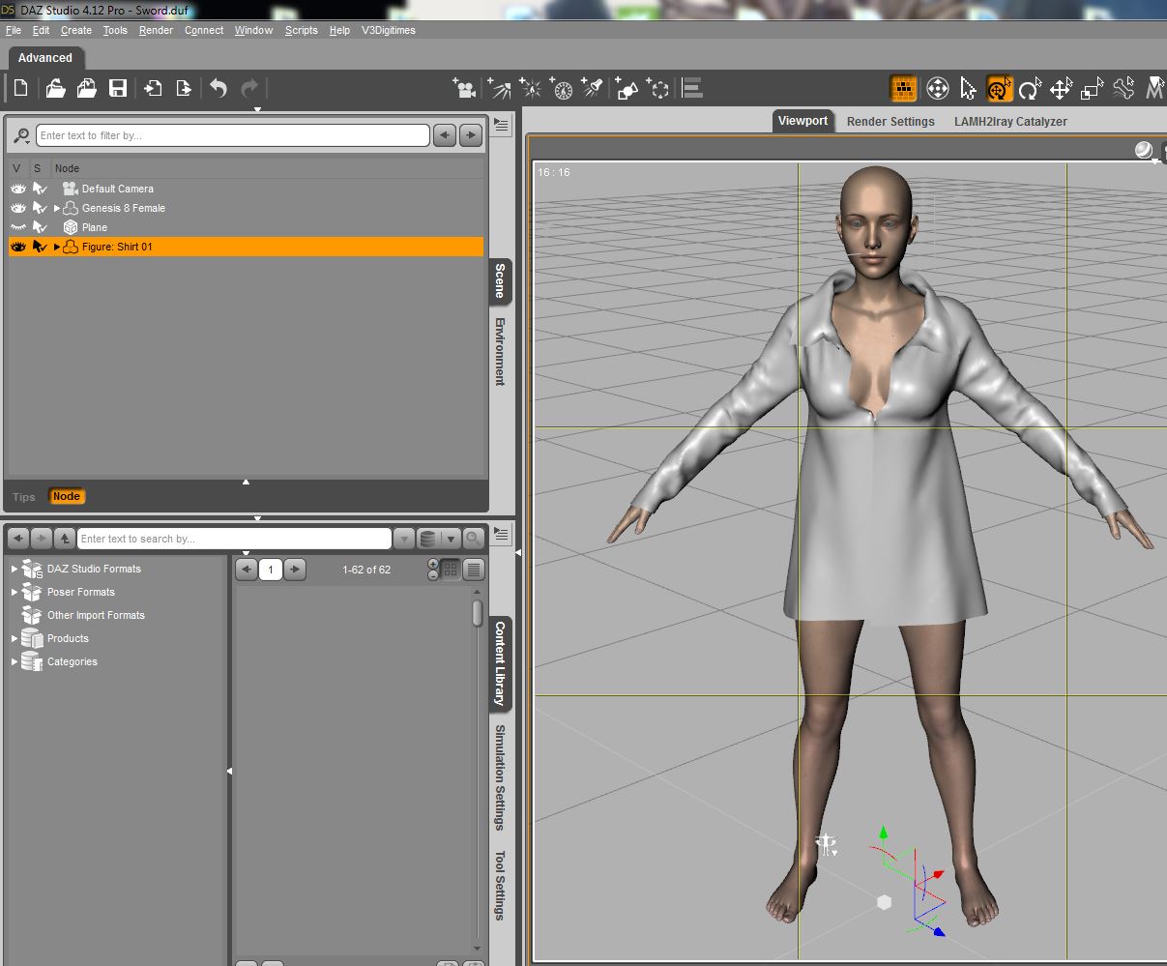This screenshot has width=1167, height=966.
Task: Click the Tips button in Scene pane
Action: (24, 497)
